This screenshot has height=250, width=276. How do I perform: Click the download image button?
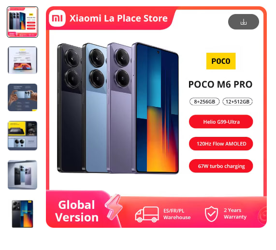pos(244,22)
